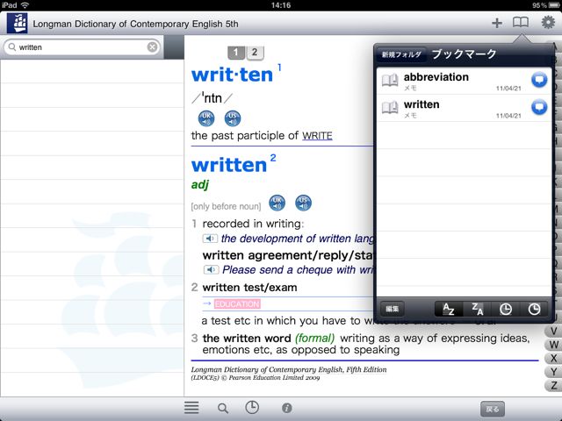This screenshot has width=562, height=421.
Task: Play UK pronunciation for writ·ten 1
Action: point(206,118)
